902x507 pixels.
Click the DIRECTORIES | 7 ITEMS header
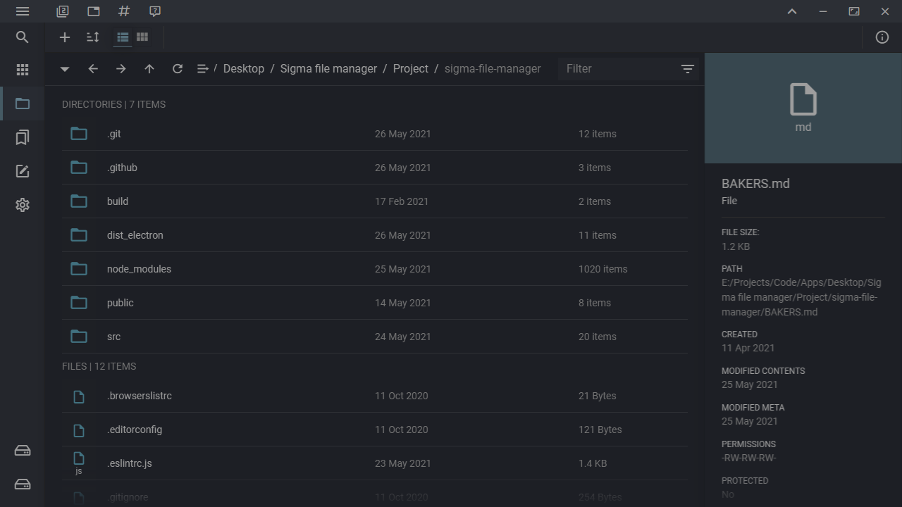pyautogui.click(x=114, y=104)
